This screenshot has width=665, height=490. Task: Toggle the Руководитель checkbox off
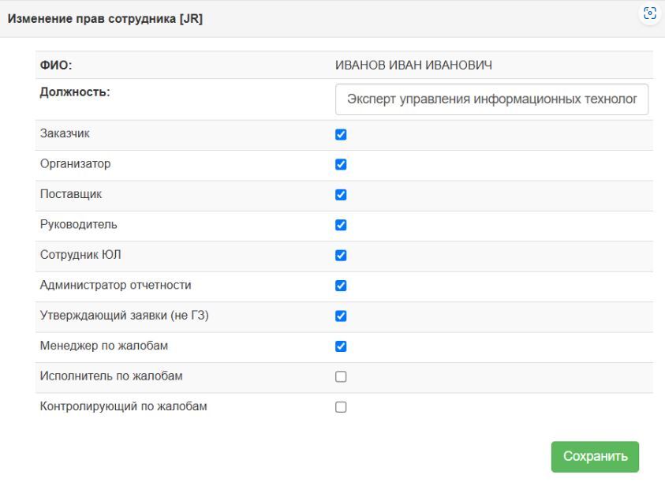point(341,225)
